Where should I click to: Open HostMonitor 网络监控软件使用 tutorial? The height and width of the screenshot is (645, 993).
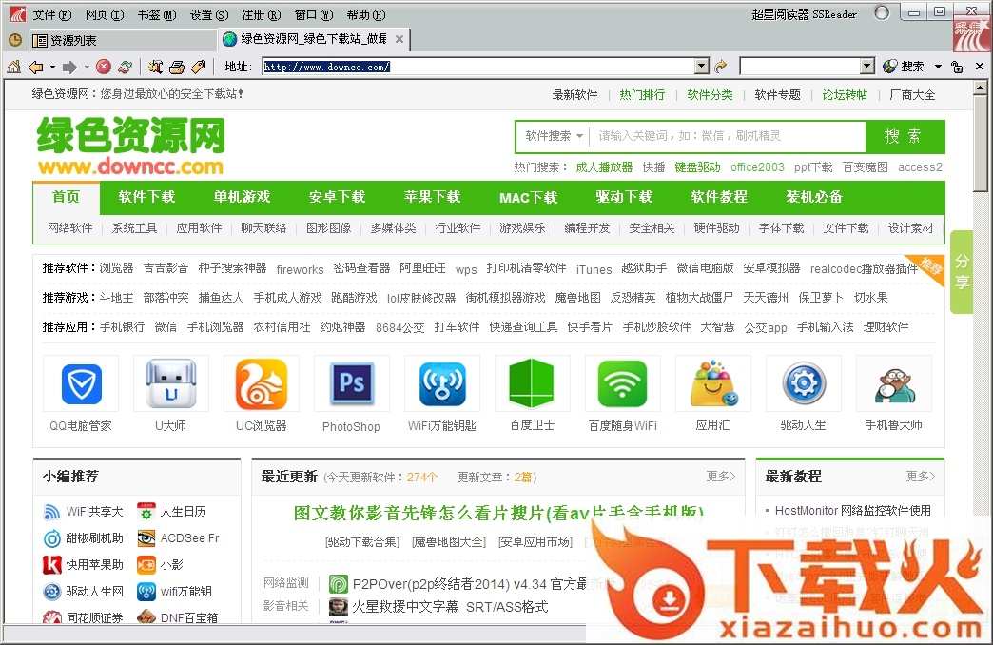pos(852,511)
